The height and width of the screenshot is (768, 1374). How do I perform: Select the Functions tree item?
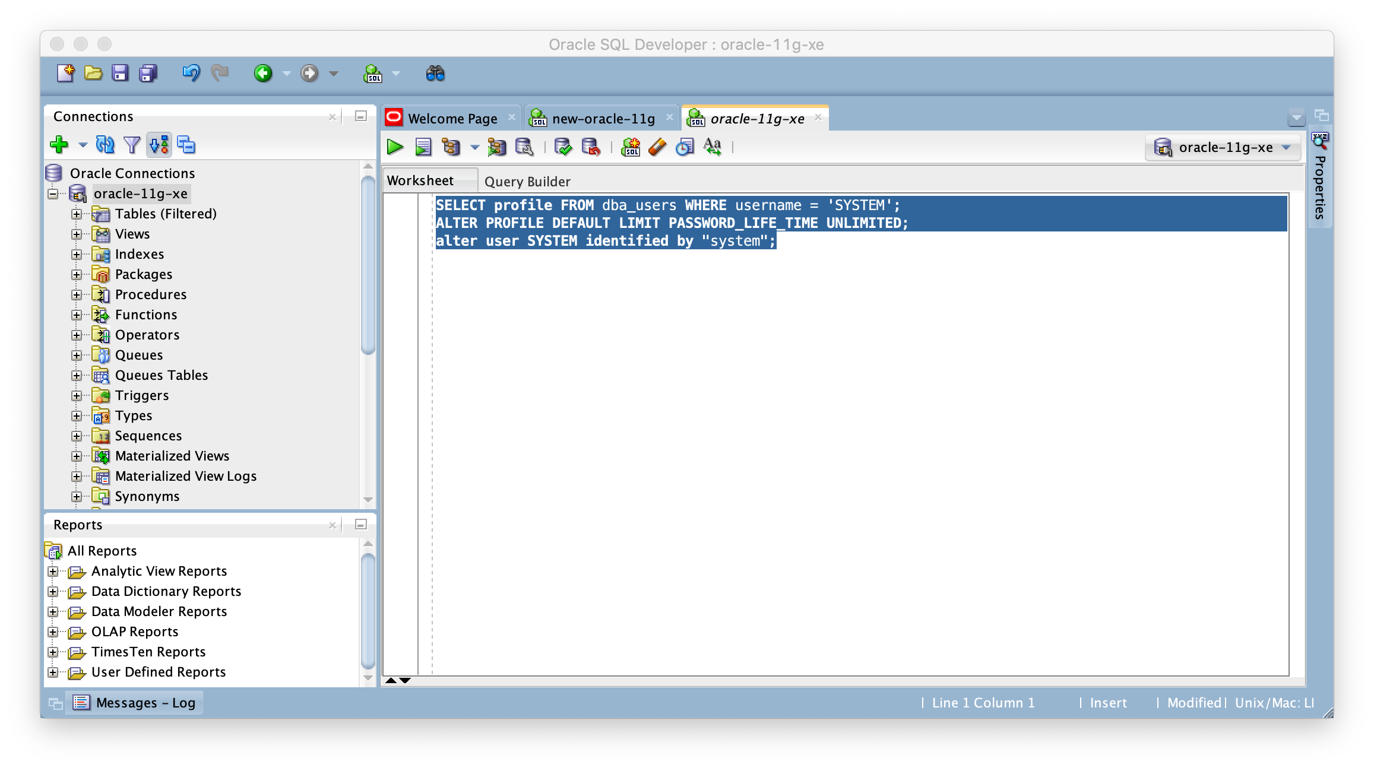click(x=146, y=315)
